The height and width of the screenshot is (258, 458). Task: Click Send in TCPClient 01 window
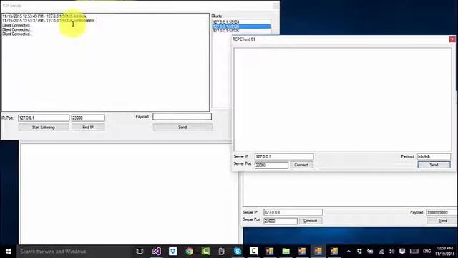434,166
